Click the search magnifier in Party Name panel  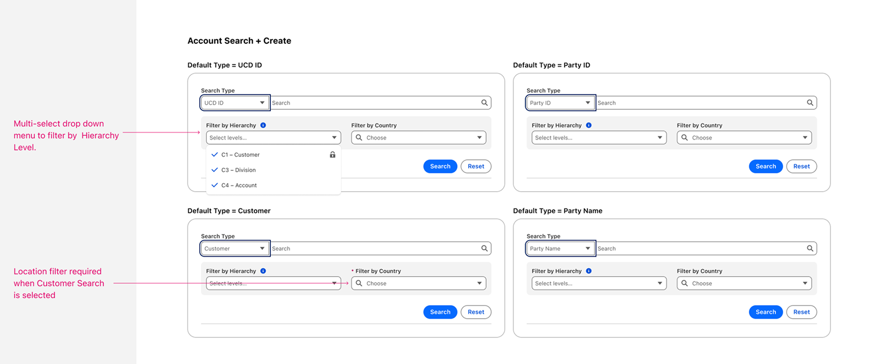point(810,248)
